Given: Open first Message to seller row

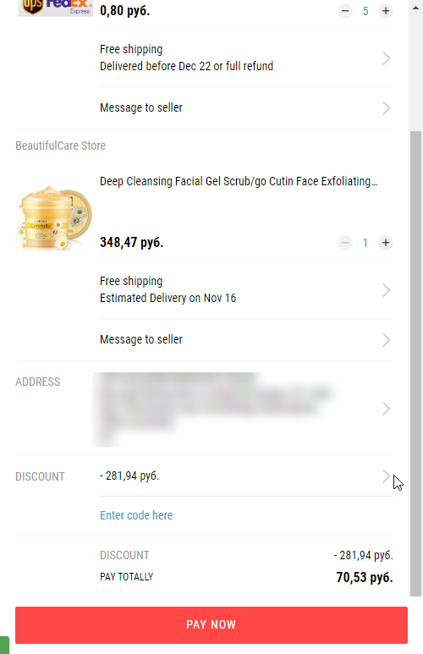Looking at the screenshot, I should (246, 108).
